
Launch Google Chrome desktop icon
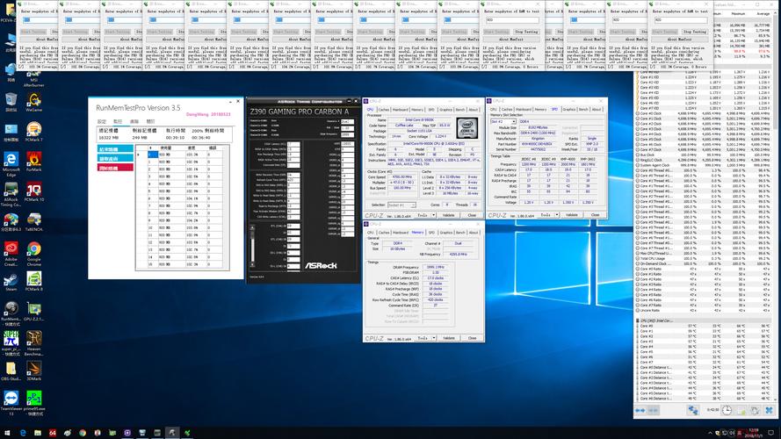coord(34,254)
